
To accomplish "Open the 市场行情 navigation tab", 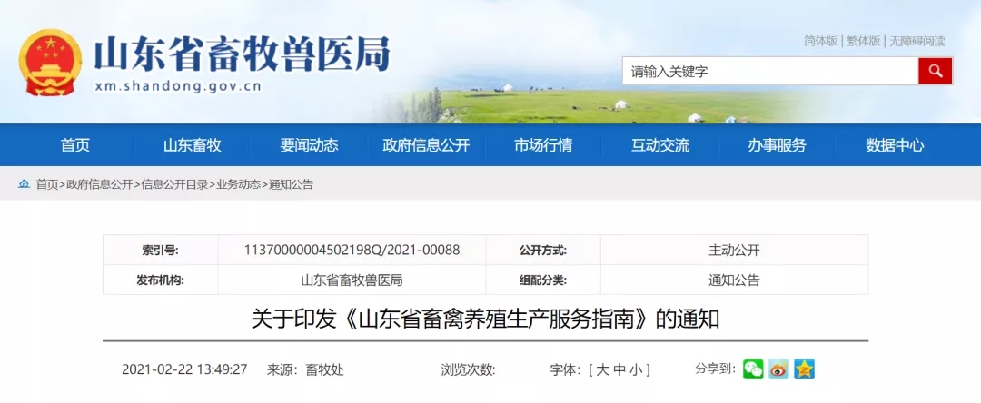I will coord(543,145).
